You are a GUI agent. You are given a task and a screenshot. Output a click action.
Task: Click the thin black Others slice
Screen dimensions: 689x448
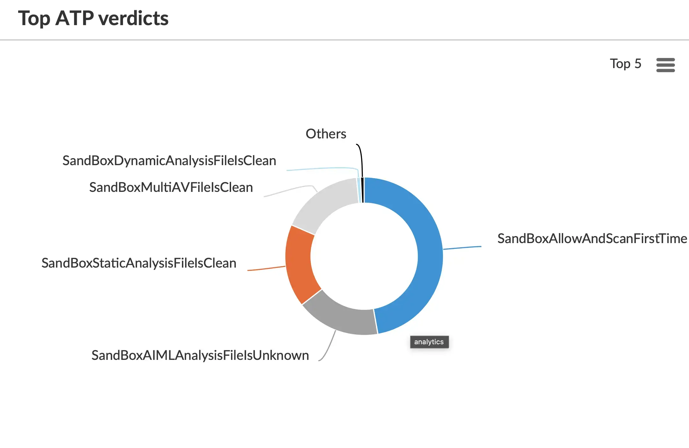363,190
